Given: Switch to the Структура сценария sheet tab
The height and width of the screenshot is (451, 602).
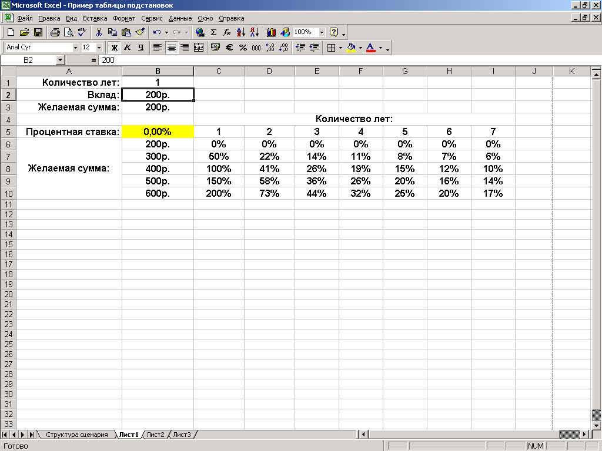Looking at the screenshot, I should (x=77, y=435).
